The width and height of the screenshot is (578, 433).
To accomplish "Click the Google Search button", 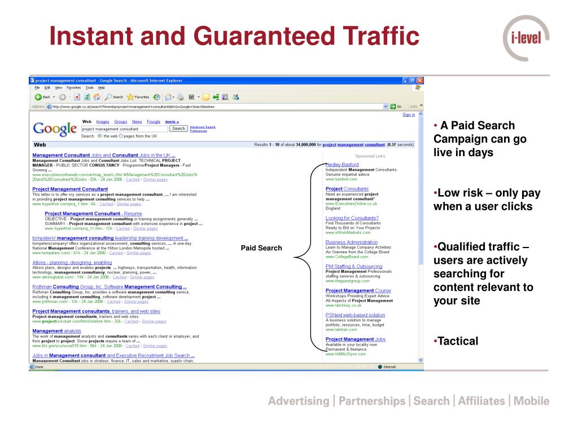I will click(178, 129).
